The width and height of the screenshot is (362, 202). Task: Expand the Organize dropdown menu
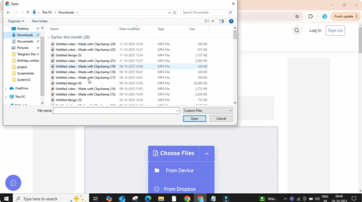coord(16,21)
